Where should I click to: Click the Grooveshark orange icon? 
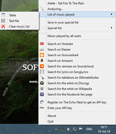[42, 55]
